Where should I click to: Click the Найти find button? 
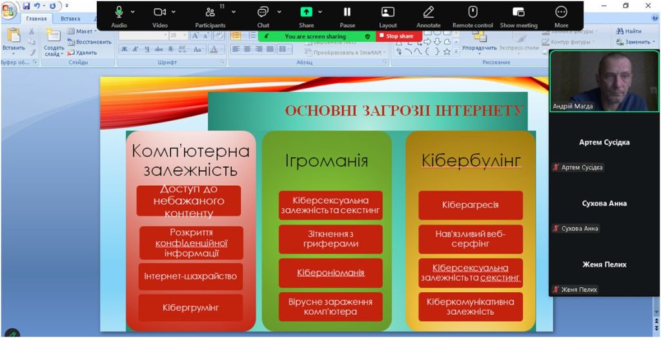[x=628, y=31]
